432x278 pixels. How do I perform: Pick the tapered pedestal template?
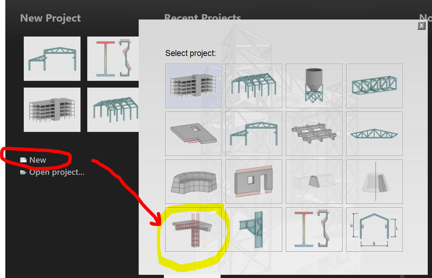click(374, 182)
